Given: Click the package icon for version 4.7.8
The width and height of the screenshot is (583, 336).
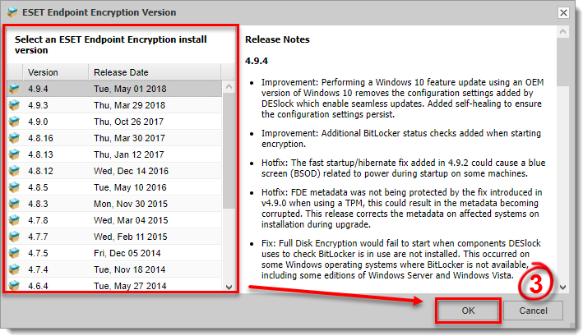Looking at the screenshot, I should pos(15,220).
